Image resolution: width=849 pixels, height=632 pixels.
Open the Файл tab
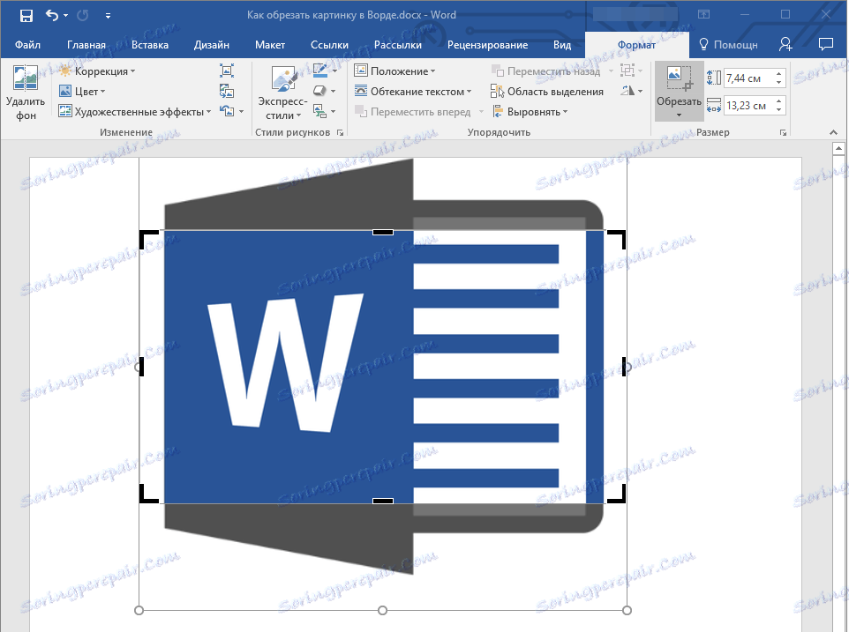pyautogui.click(x=27, y=45)
